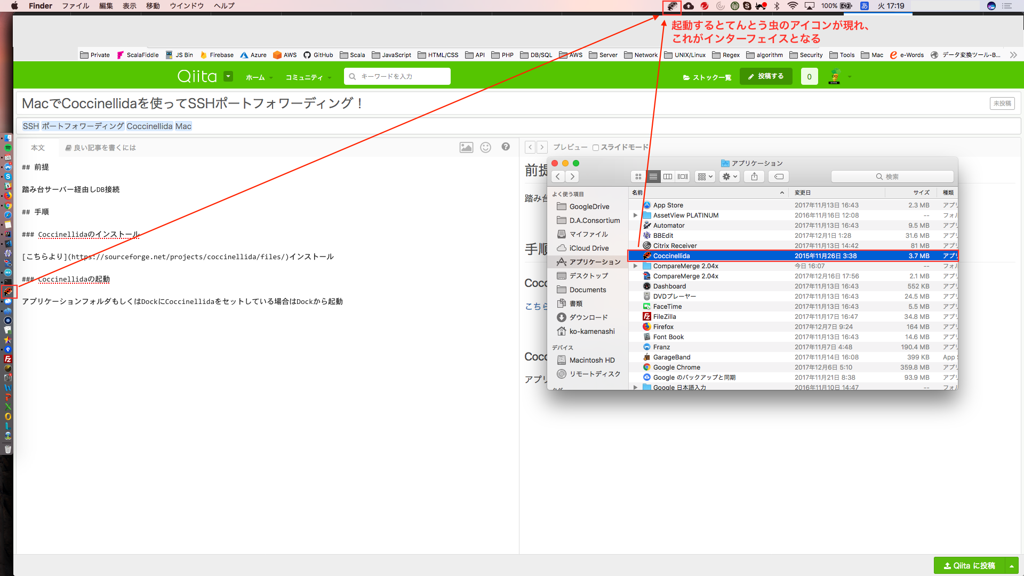Click the insert image icon in editor
1024x576 pixels.
[466, 148]
